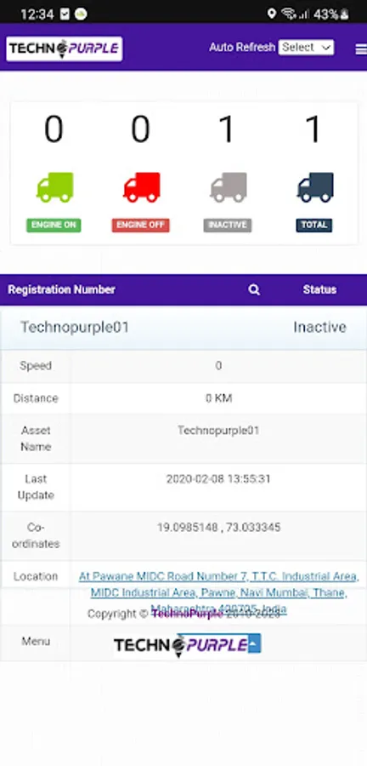Click the Engine Off count 0
Image resolution: width=367 pixels, height=766 pixels.
click(x=140, y=129)
